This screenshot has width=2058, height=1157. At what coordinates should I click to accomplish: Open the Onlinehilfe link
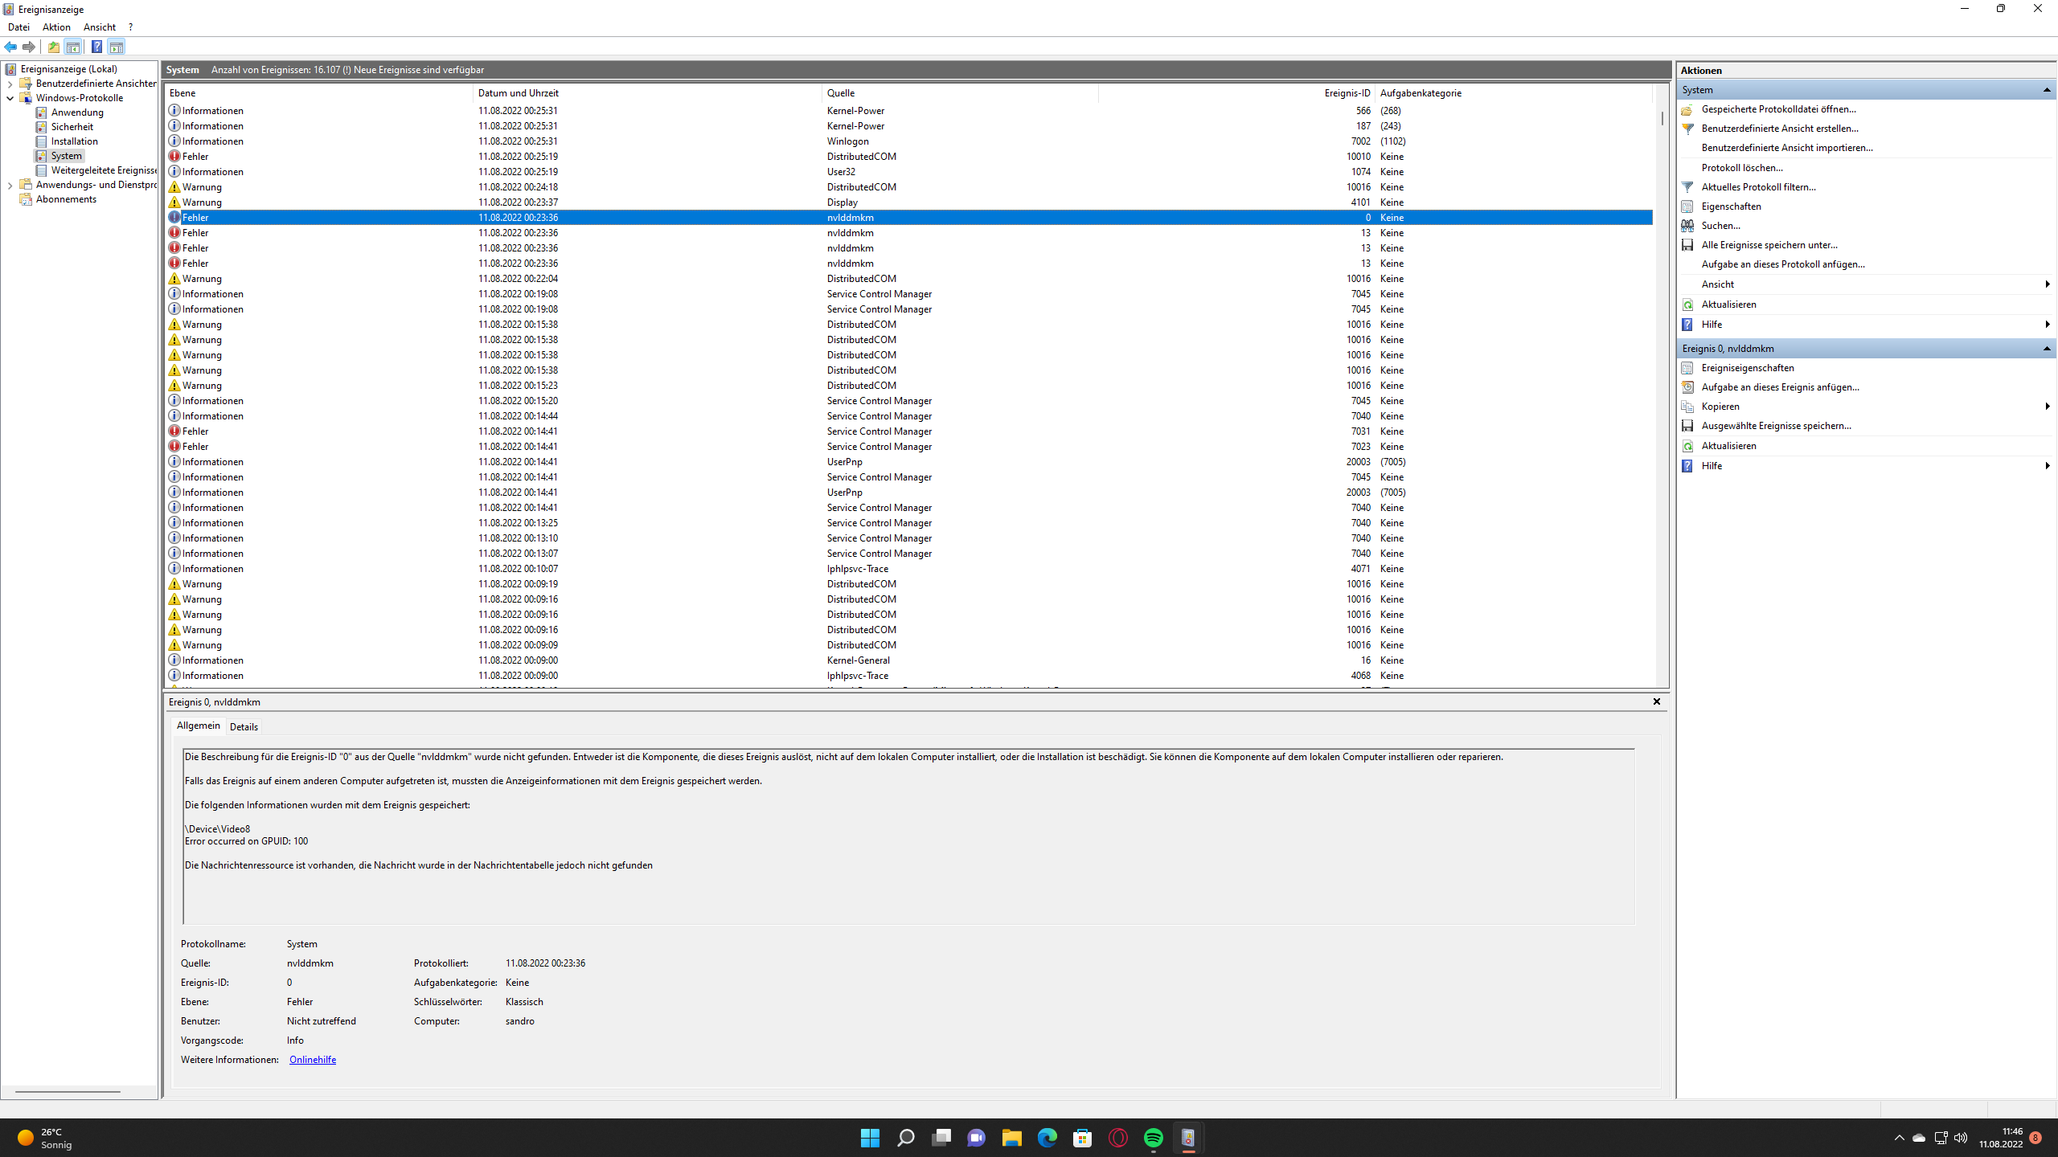pyautogui.click(x=312, y=1059)
